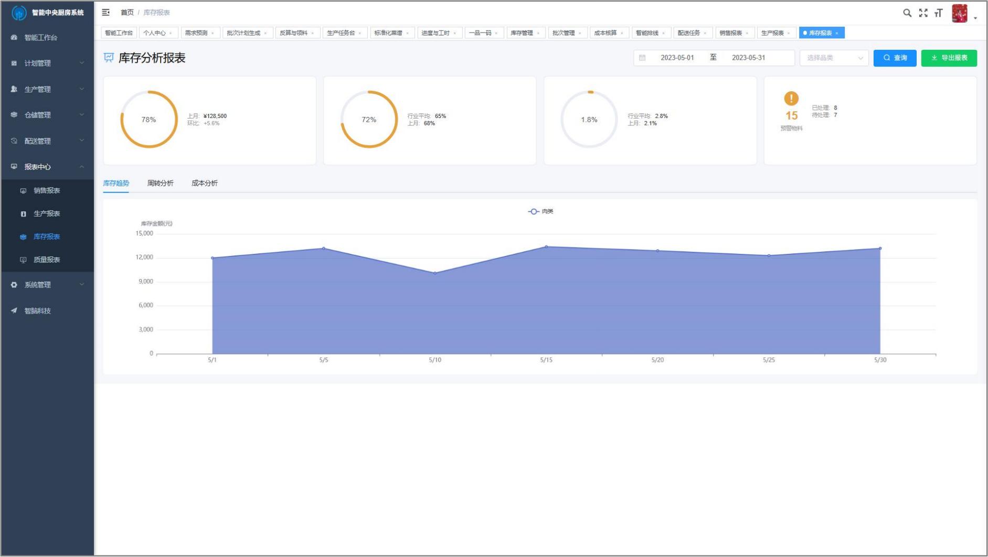Click the calendar icon in date range picker
Image resolution: width=988 pixels, height=557 pixels.
click(x=642, y=58)
